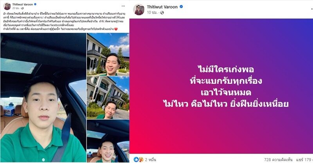Open the profile avatar on the right post

tap(139, 9)
